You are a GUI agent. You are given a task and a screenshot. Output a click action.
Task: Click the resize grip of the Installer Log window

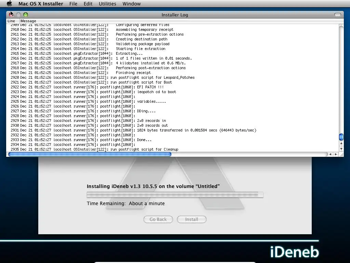click(341, 154)
